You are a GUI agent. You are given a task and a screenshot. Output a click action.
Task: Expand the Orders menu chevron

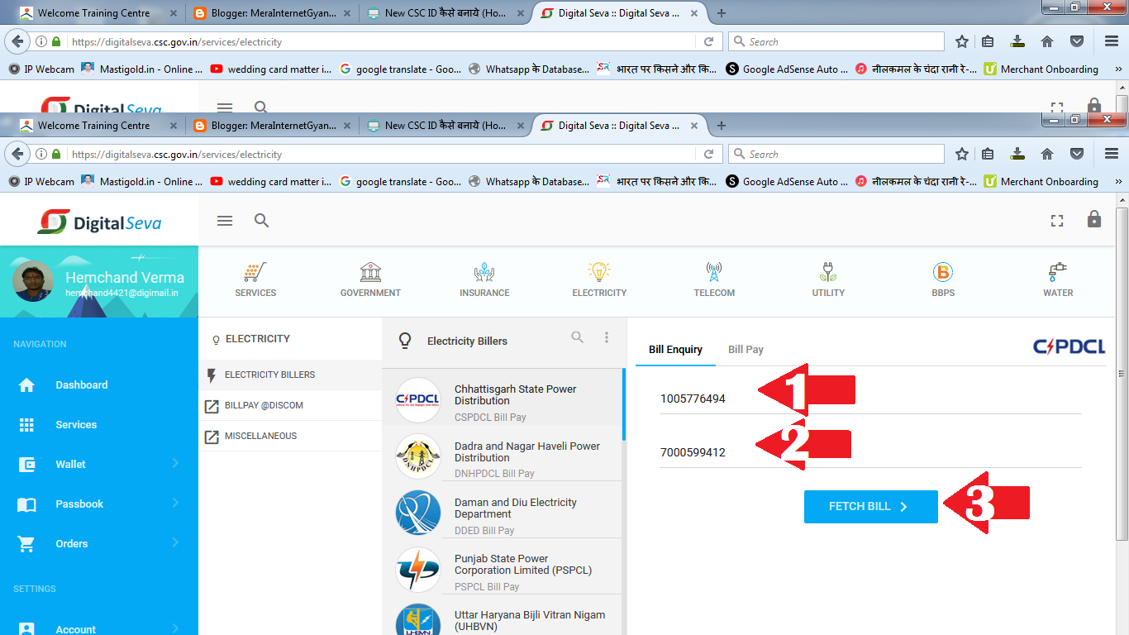point(175,542)
